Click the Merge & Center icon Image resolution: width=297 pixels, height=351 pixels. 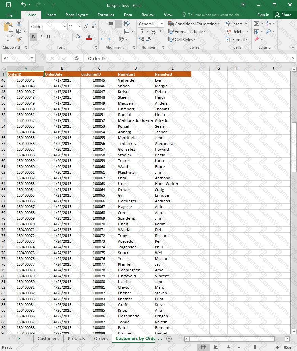(127, 31)
